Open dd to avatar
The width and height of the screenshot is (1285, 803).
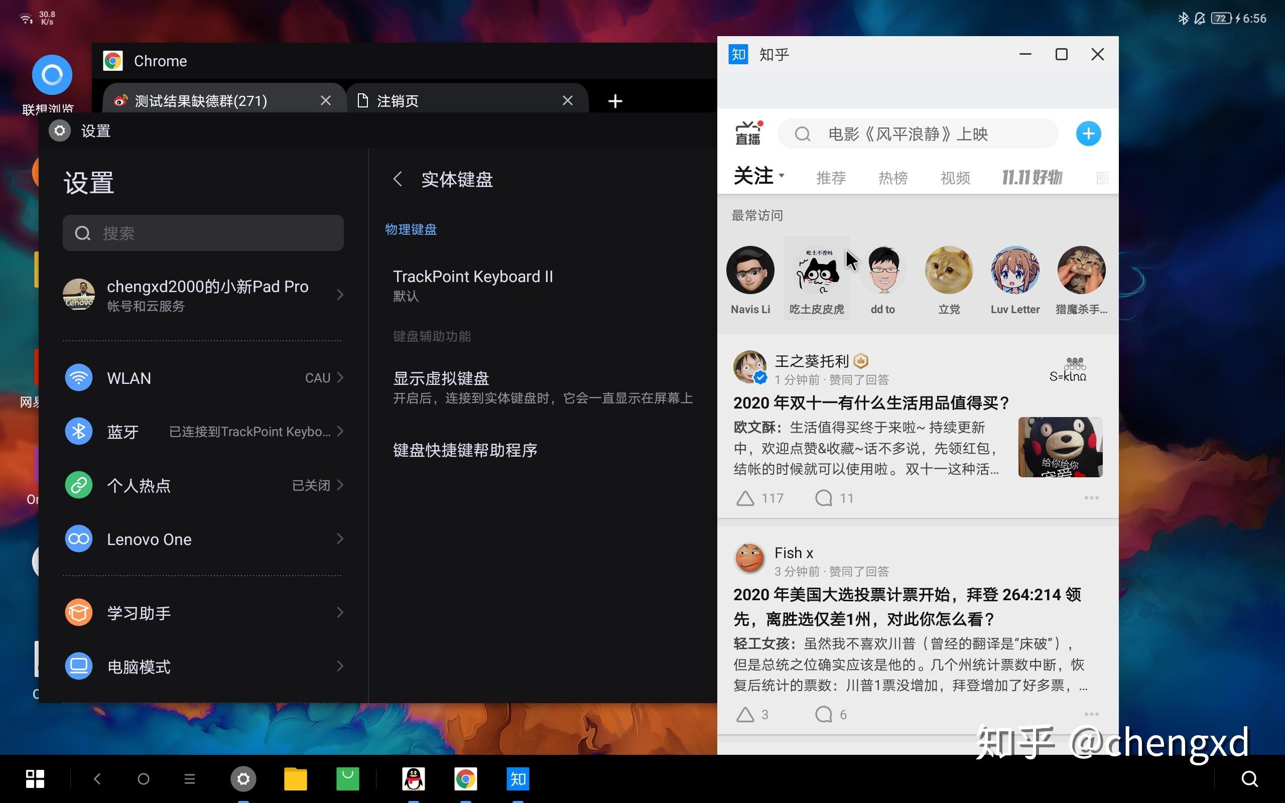tap(883, 271)
